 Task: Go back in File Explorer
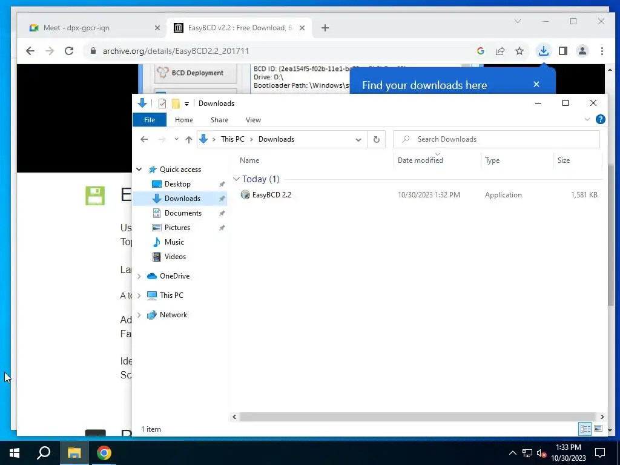pos(144,139)
